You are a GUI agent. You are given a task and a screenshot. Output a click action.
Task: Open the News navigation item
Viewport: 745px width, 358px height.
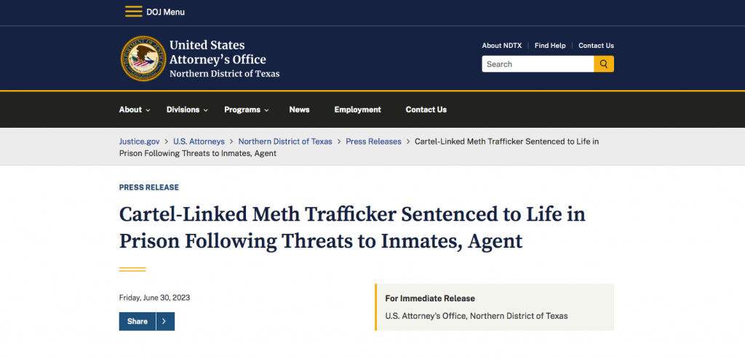(299, 110)
